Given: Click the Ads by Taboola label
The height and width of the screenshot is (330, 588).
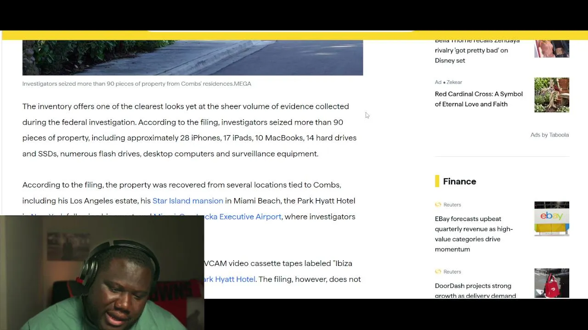Looking at the screenshot, I should point(549,135).
